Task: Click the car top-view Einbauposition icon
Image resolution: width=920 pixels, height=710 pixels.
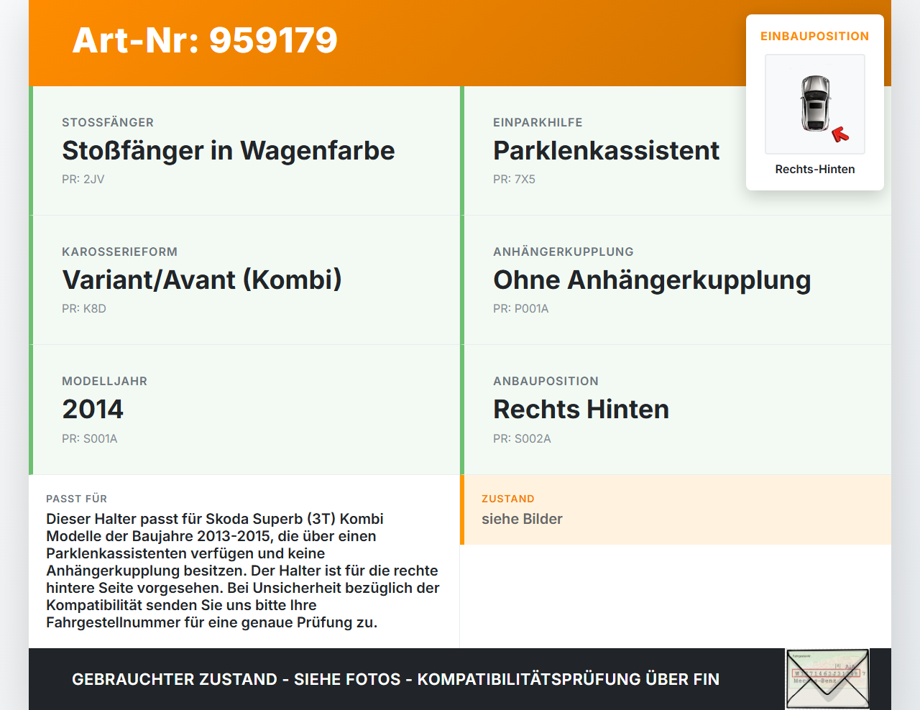Action: coord(814,104)
